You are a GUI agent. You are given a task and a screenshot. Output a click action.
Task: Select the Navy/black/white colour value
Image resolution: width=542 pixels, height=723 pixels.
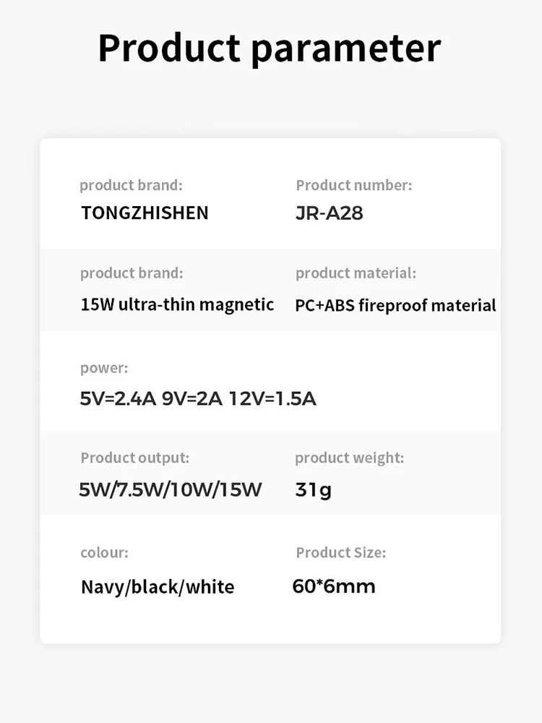pyautogui.click(x=158, y=586)
